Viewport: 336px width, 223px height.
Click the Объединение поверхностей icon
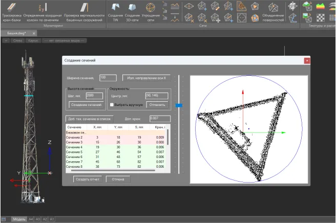tap(274, 7)
